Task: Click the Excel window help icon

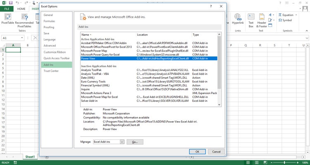Action: 280,3
